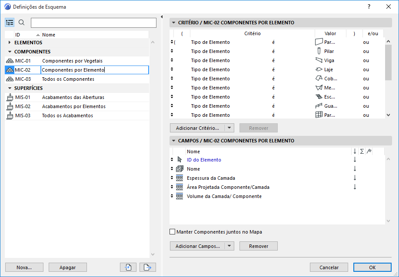Expand the ELEMENTOS group
Viewport: 399px width, 277px height.
10,43
